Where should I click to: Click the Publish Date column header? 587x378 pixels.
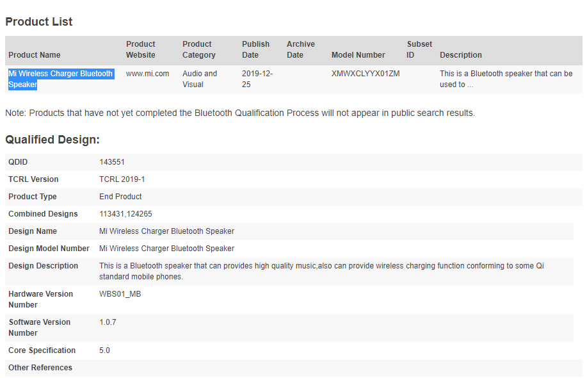click(255, 49)
